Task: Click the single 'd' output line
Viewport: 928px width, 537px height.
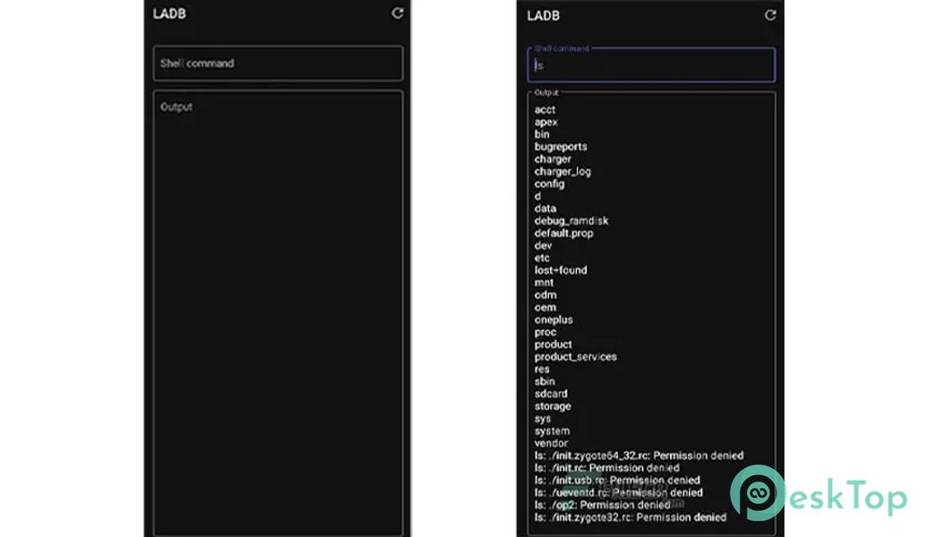Action: [537, 196]
